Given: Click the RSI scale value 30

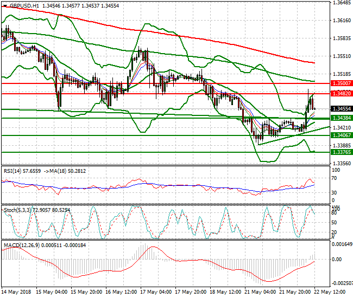Looking at the screenshot, I should tap(335, 193).
